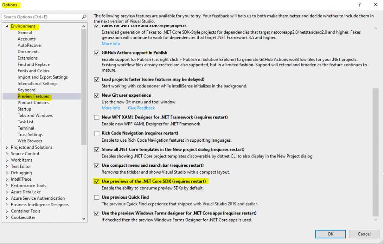Open Tabs and Windows settings
Viewport: 384px width, 244px height.
(x=35, y=115)
